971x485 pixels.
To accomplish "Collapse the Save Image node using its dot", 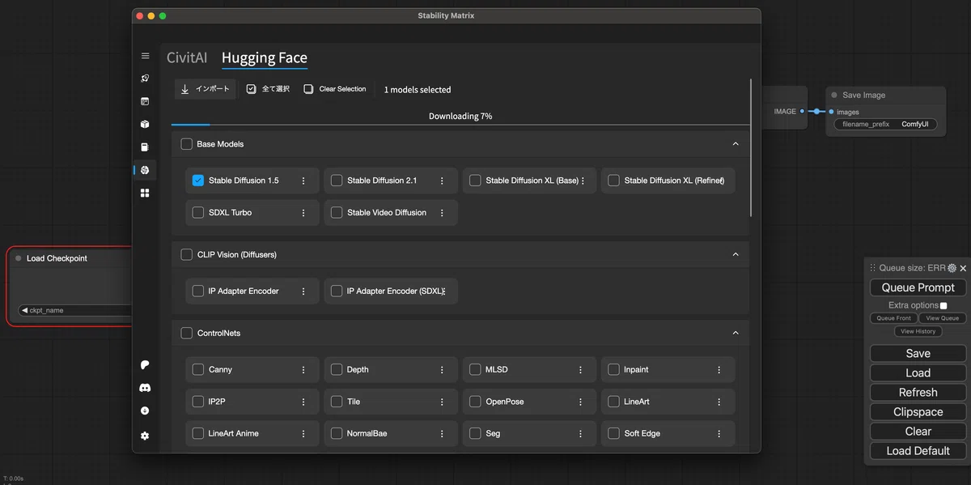I will [x=834, y=95].
